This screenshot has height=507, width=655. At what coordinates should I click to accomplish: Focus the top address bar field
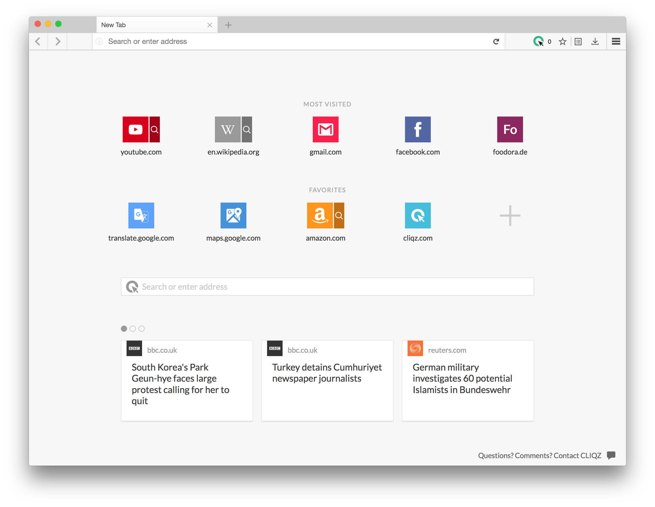tap(298, 41)
